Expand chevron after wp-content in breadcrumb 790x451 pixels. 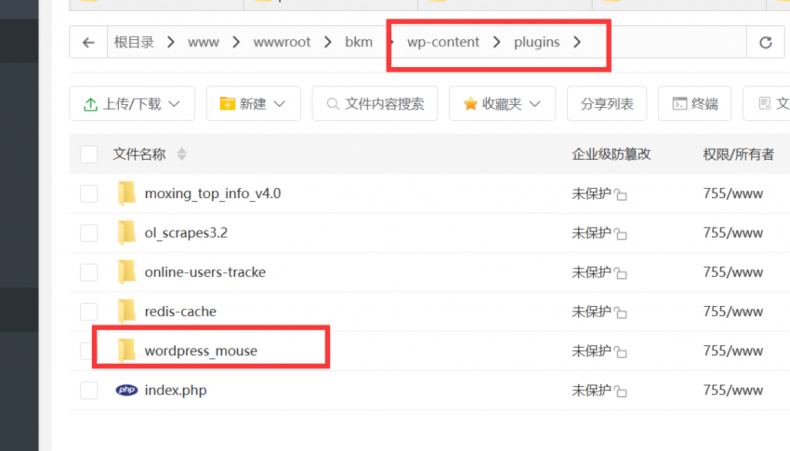click(x=497, y=42)
